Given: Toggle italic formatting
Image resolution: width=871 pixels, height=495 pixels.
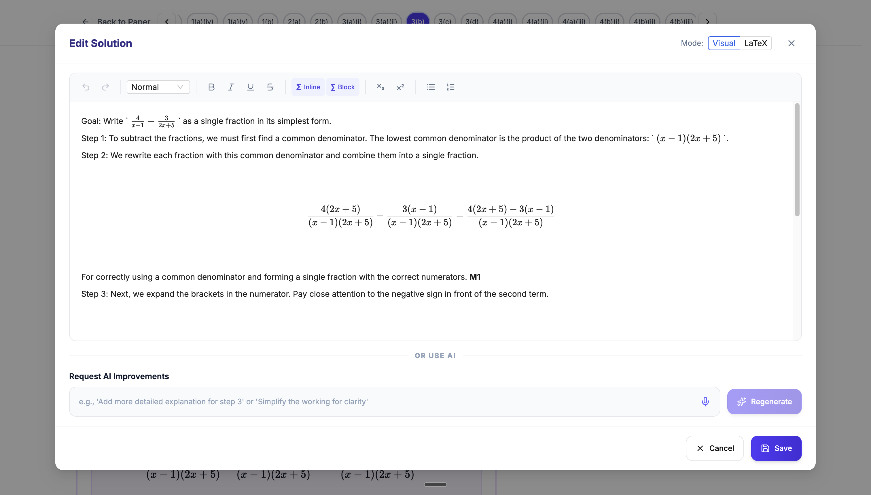Looking at the screenshot, I should click(x=231, y=87).
